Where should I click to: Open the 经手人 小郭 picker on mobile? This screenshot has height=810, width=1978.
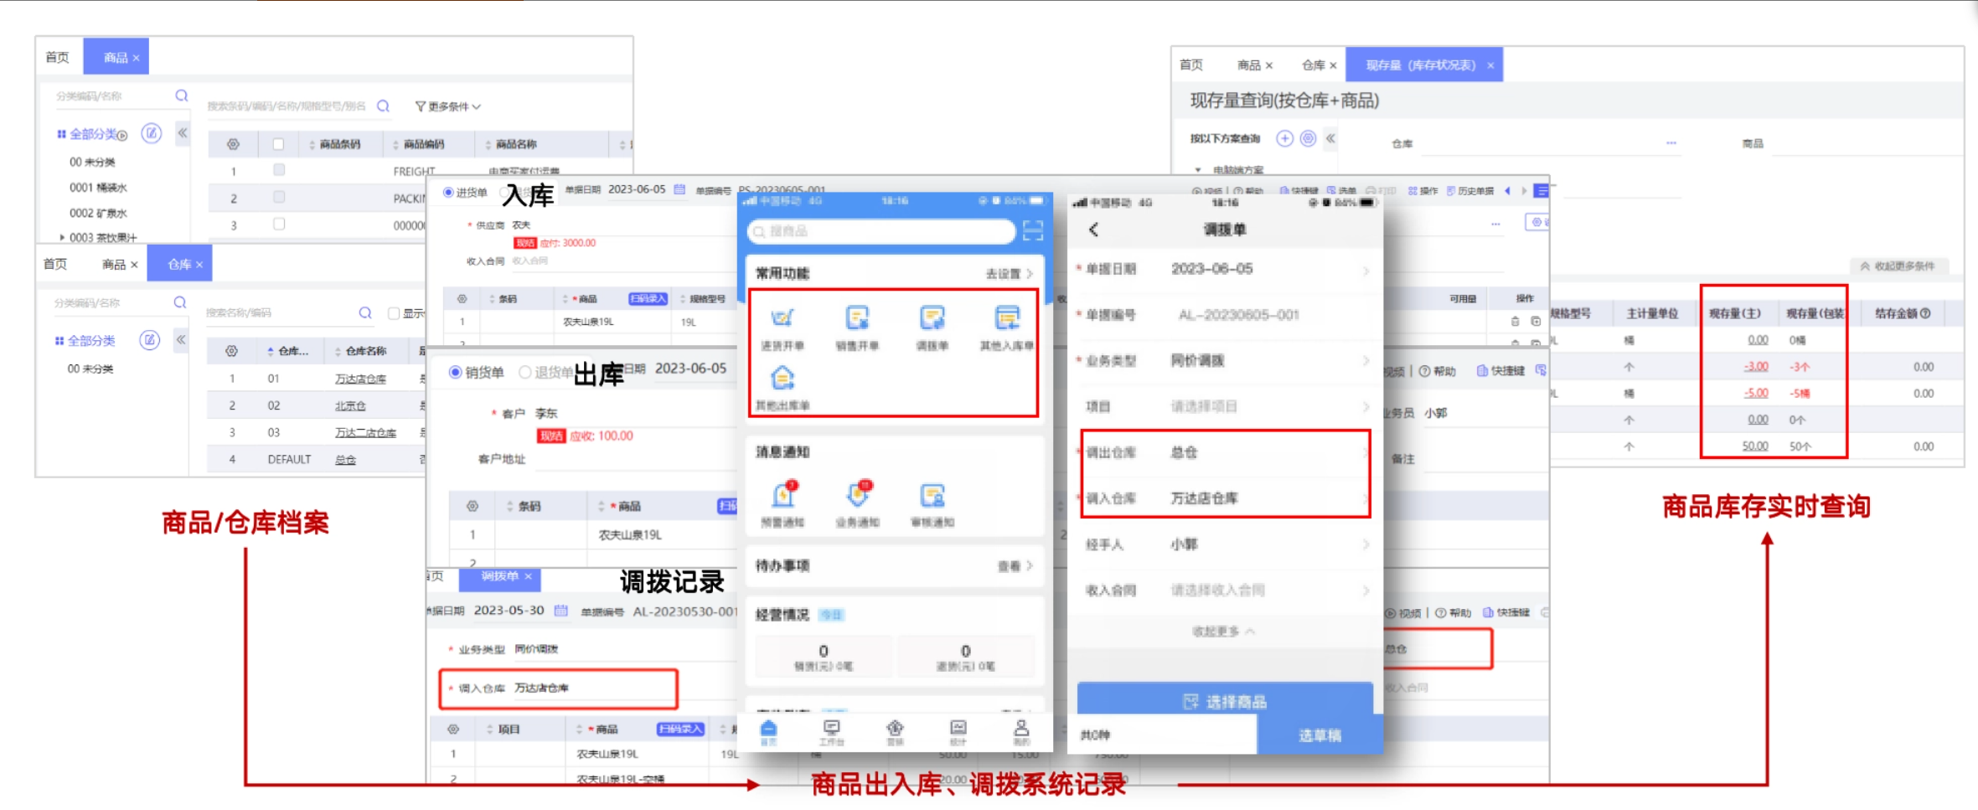(1224, 544)
